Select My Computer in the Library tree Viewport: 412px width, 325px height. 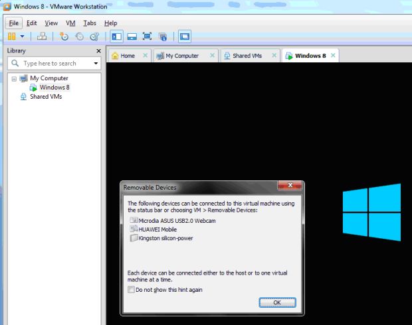pos(49,78)
